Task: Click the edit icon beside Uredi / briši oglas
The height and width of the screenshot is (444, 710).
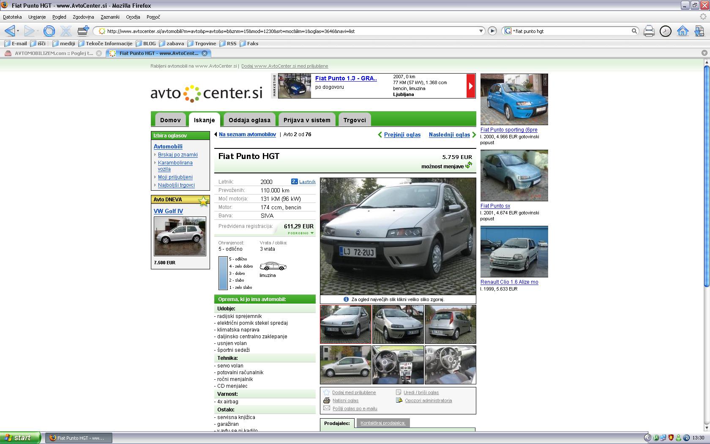Action: (399, 392)
